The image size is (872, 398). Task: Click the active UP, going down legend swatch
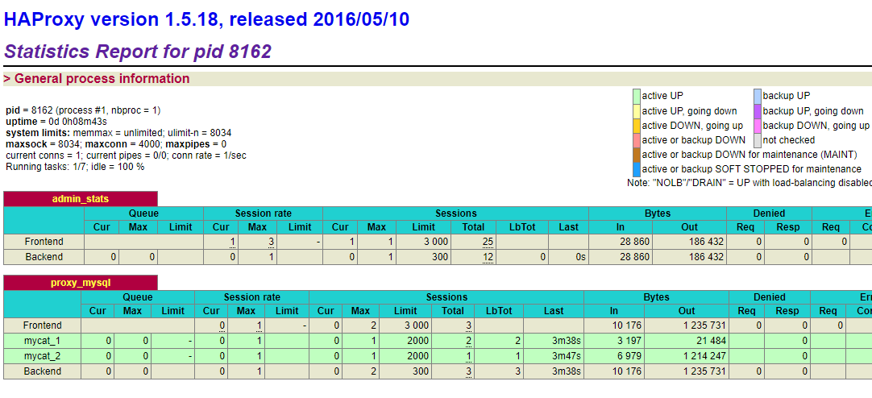click(x=637, y=111)
